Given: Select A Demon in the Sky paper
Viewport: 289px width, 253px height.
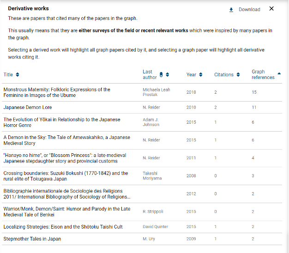Looking at the screenshot, I should click(66, 140).
